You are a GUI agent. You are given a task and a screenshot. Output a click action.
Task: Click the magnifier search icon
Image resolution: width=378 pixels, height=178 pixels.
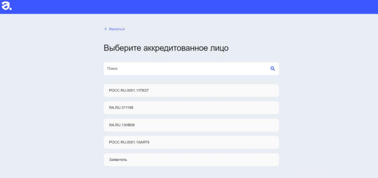pos(272,69)
